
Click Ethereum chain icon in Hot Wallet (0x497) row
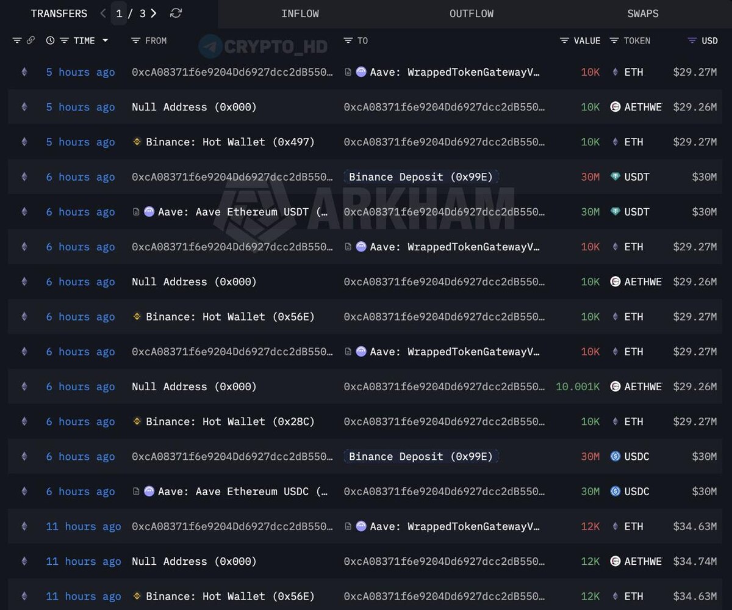[24, 142]
